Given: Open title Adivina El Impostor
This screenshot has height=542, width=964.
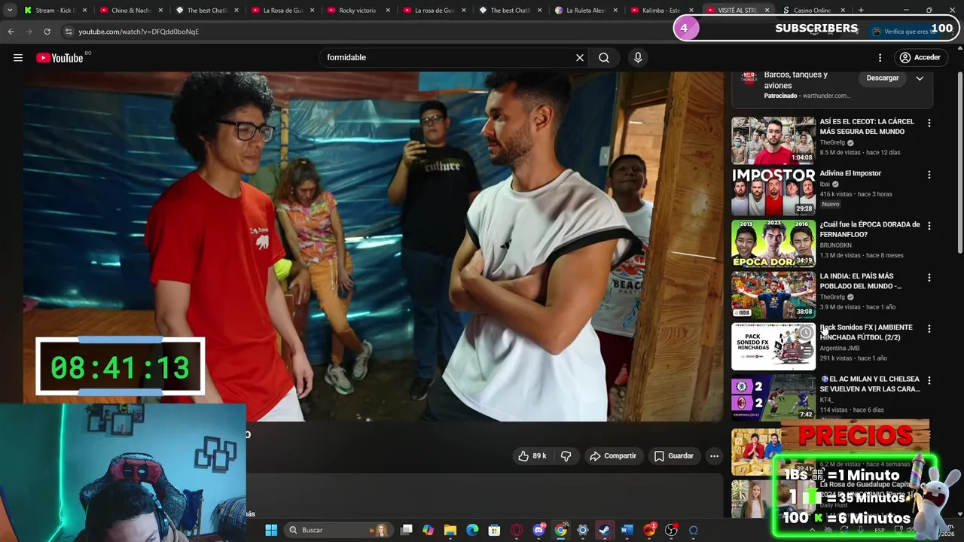Looking at the screenshot, I should [x=850, y=173].
